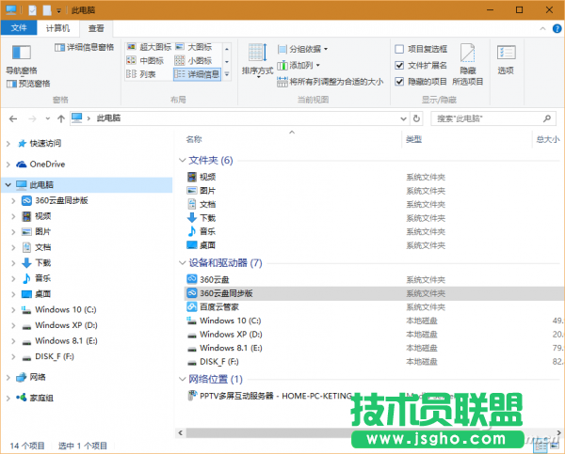Collapse the Network locations (网络位置) group
Image resolution: width=565 pixels, height=454 pixels.
[x=183, y=379]
